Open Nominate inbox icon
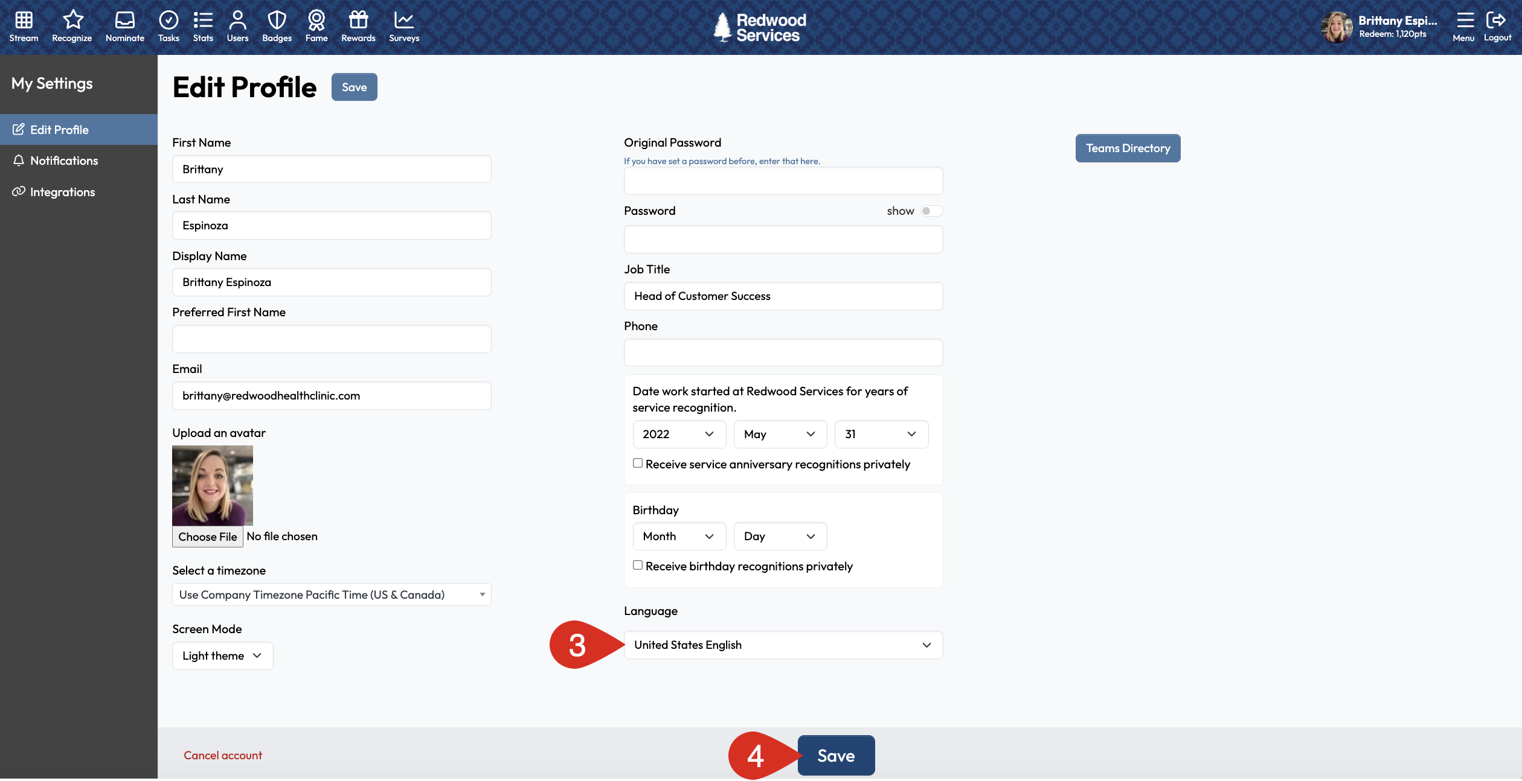This screenshot has width=1522, height=781. tap(125, 21)
